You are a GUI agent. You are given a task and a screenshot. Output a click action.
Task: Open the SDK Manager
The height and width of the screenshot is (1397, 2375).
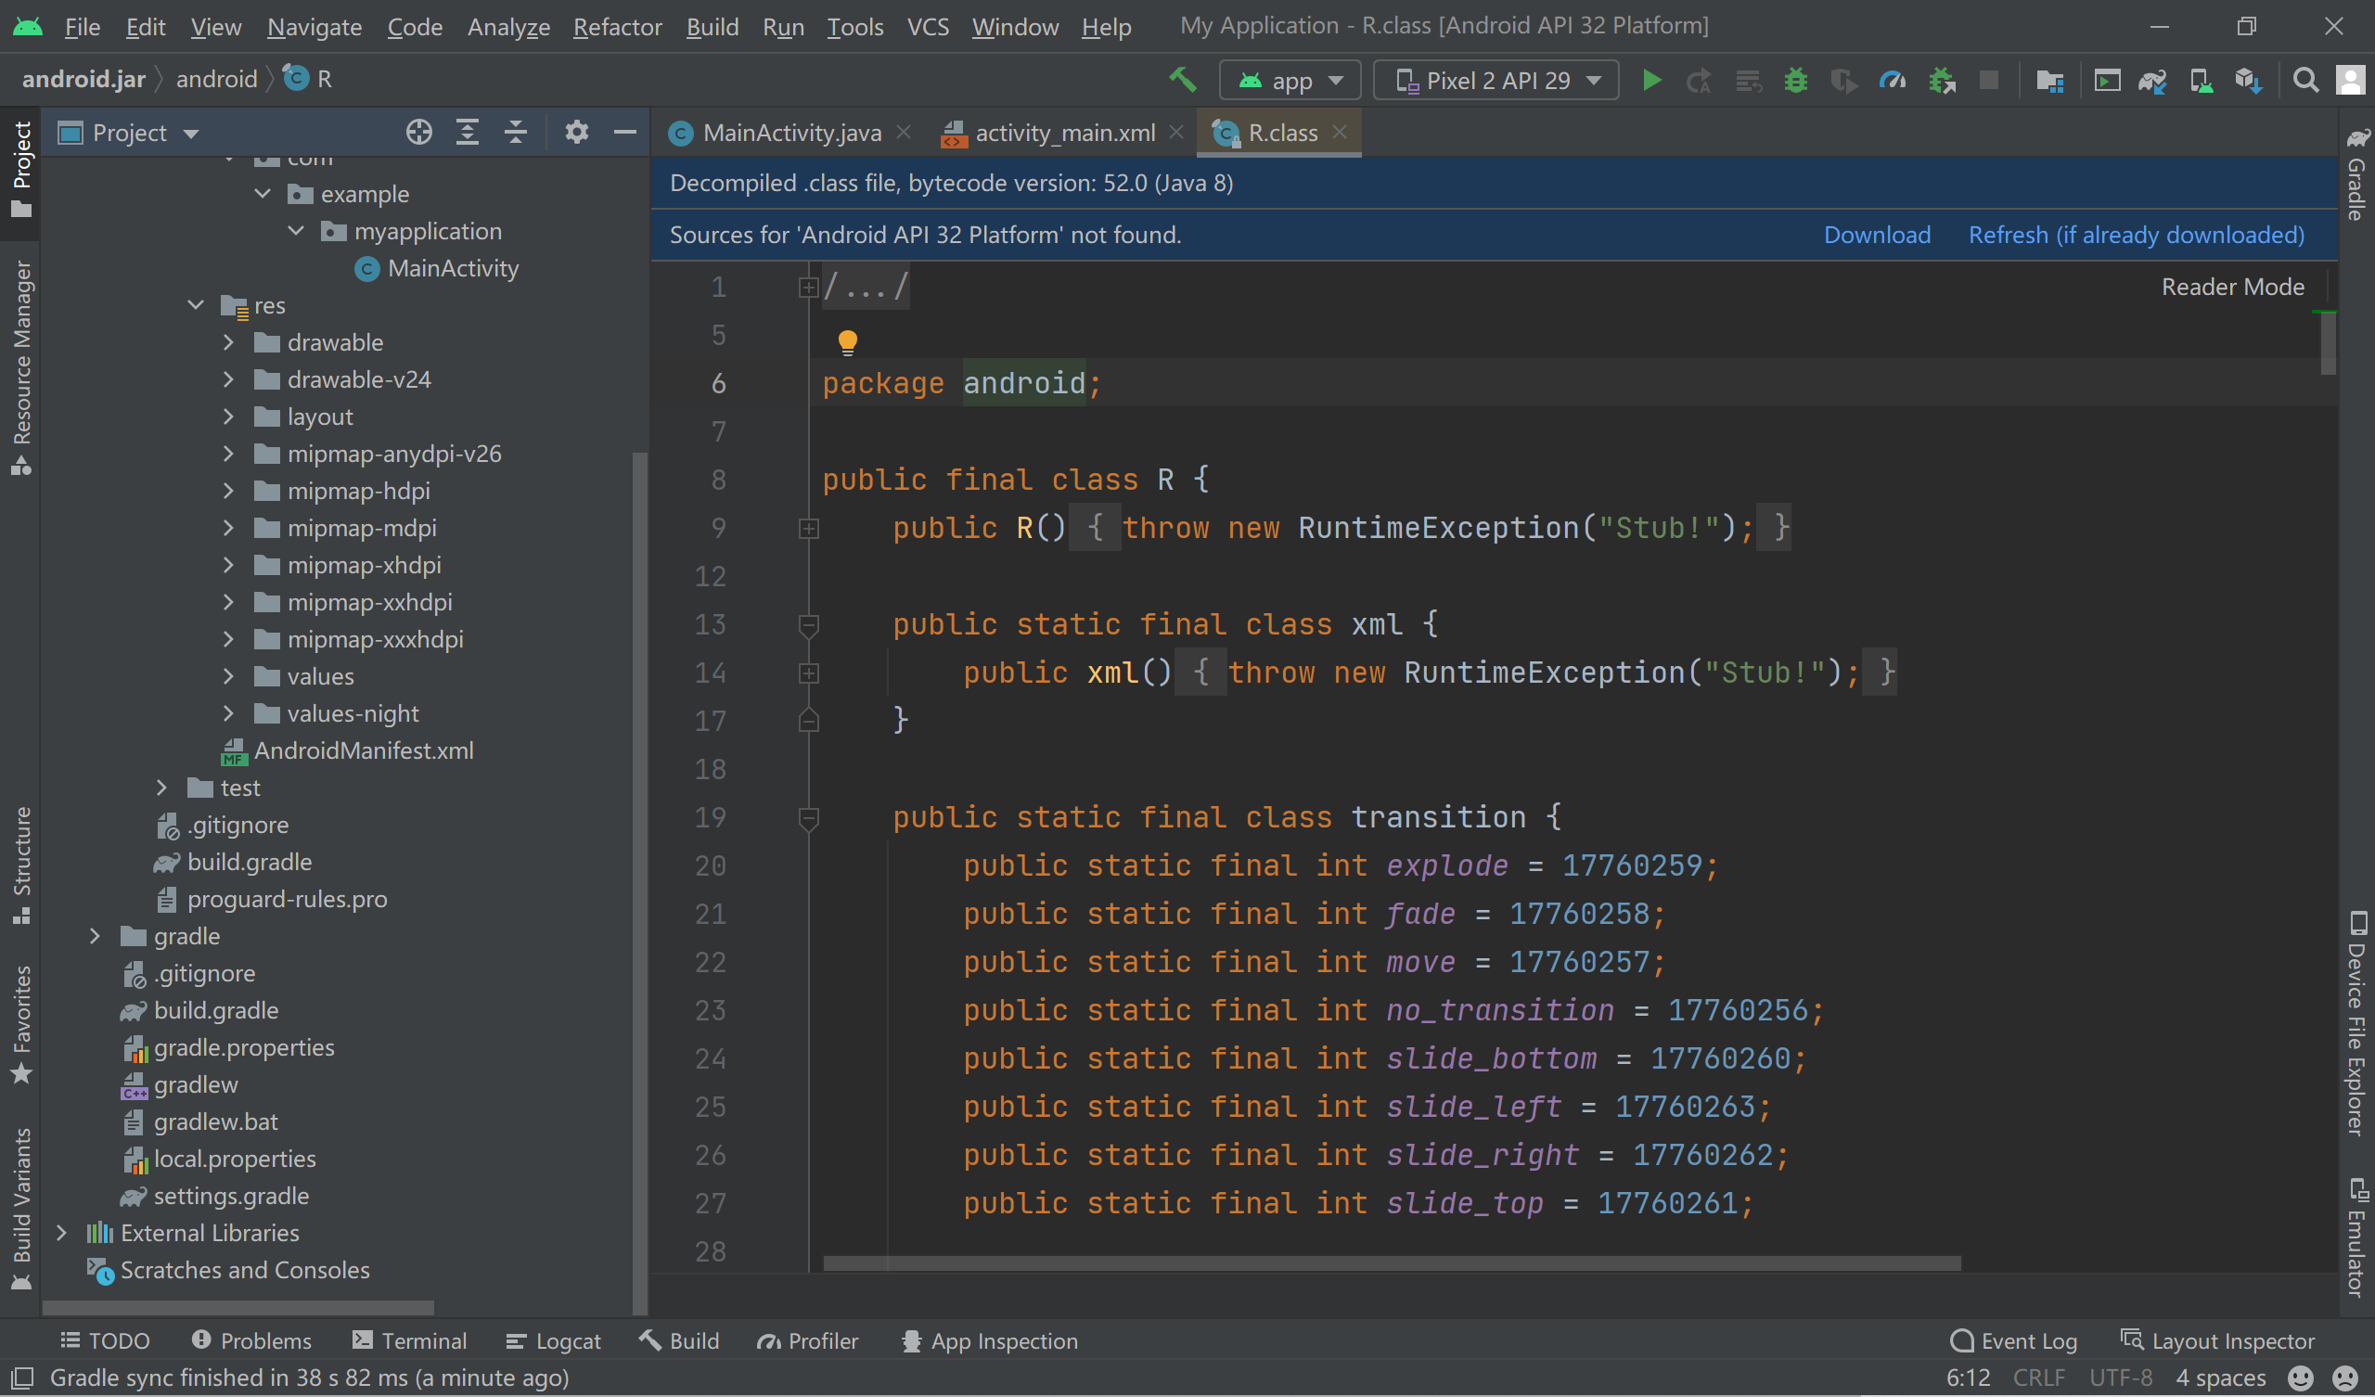pos(2249,80)
